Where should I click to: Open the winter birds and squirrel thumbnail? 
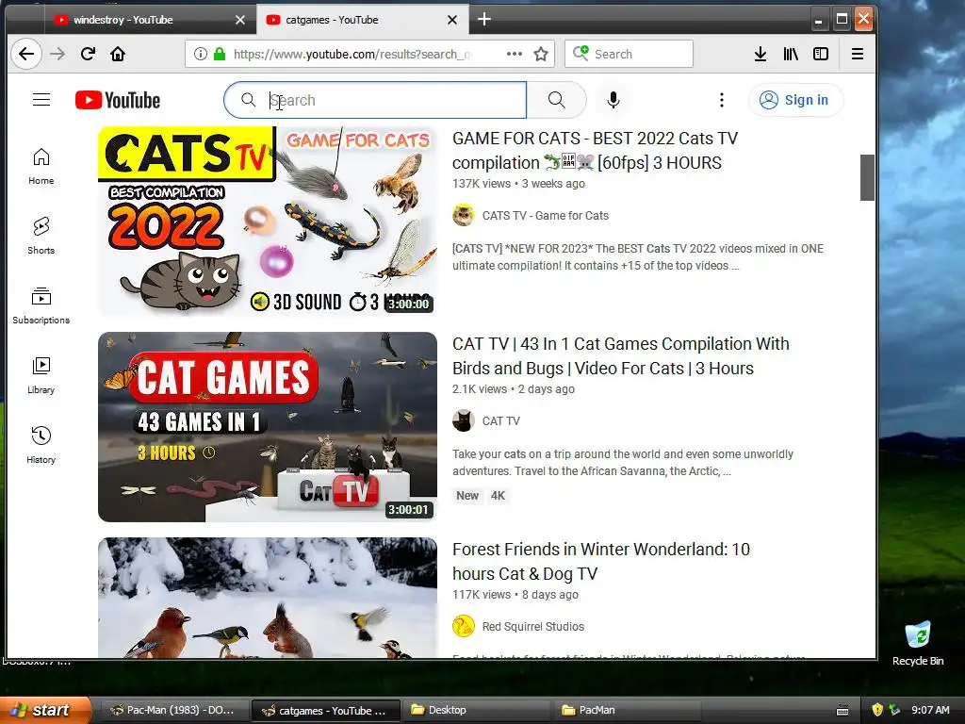(x=268, y=598)
